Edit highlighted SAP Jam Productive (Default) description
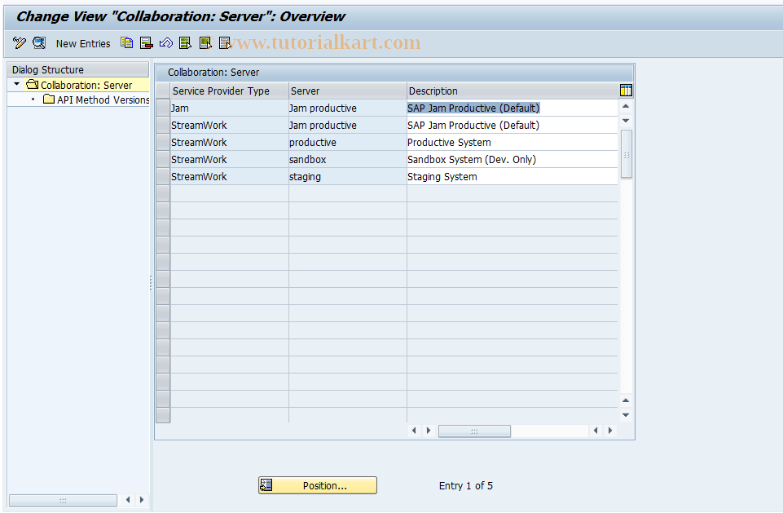This screenshot has width=783, height=513. (512, 108)
